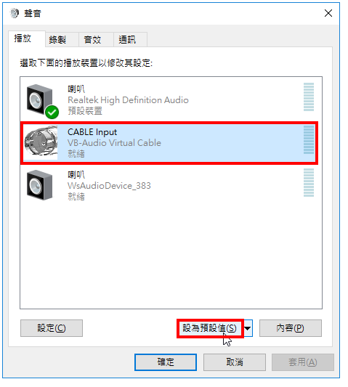Click the 設為預設值(S) button
Image resolution: width=348 pixels, height=387 pixels.
pyautogui.click(x=210, y=328)
